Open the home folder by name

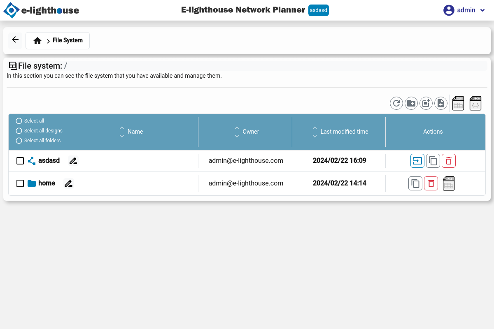click(47, 183)
